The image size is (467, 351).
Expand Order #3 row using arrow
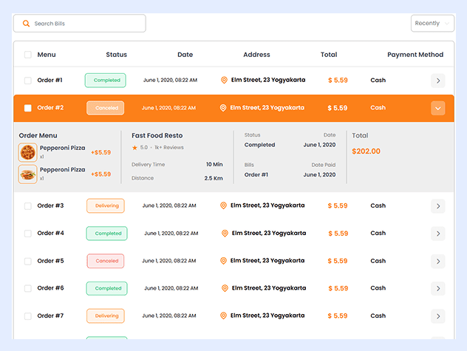point(438,206)
